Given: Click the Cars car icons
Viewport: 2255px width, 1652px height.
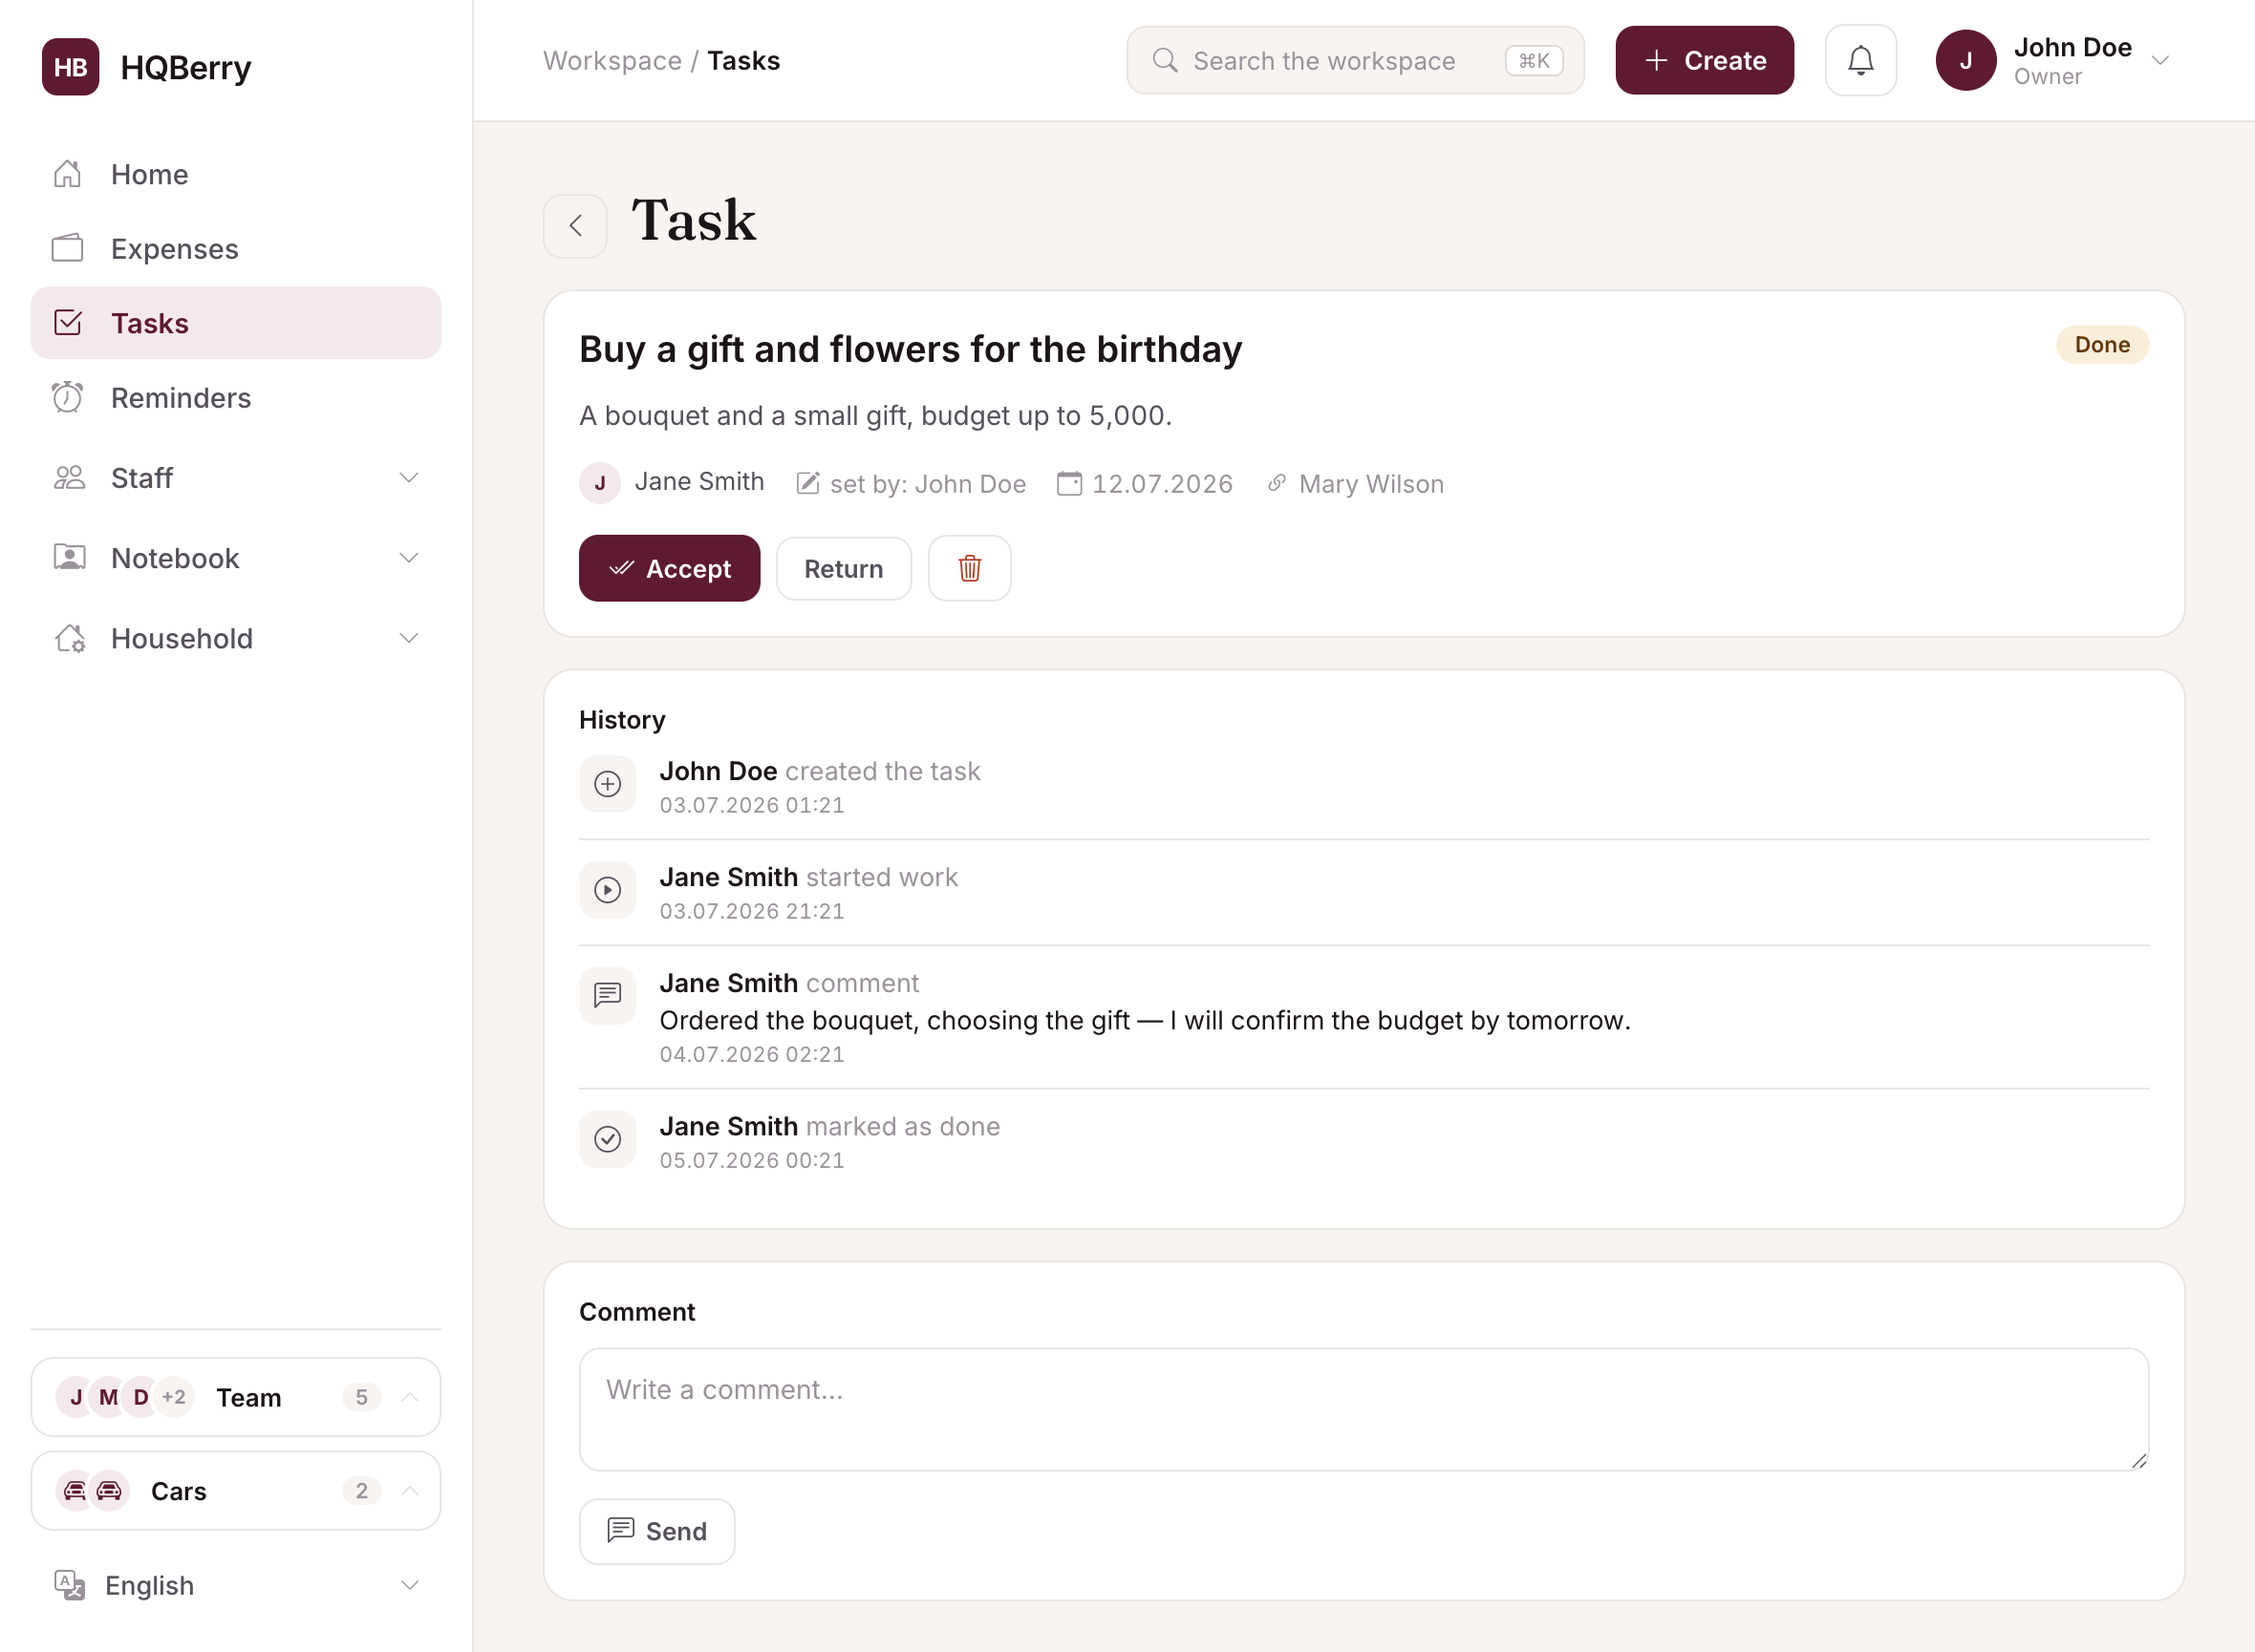Looking at the screenshot, I should coord(92,1491).
